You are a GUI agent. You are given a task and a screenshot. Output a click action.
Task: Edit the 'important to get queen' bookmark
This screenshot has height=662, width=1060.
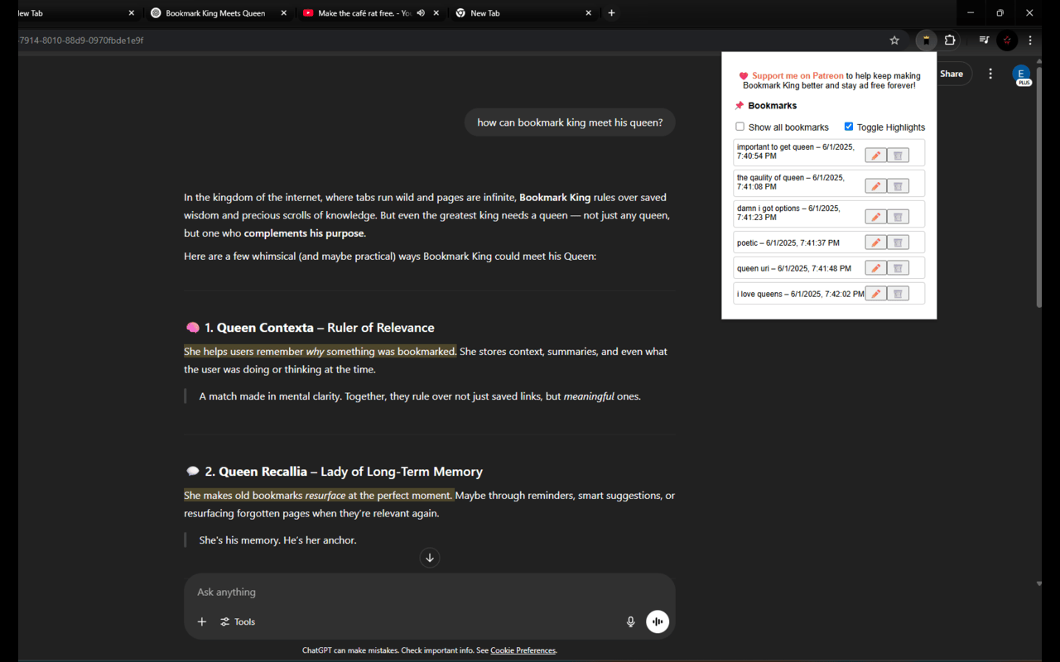(875, 156)
